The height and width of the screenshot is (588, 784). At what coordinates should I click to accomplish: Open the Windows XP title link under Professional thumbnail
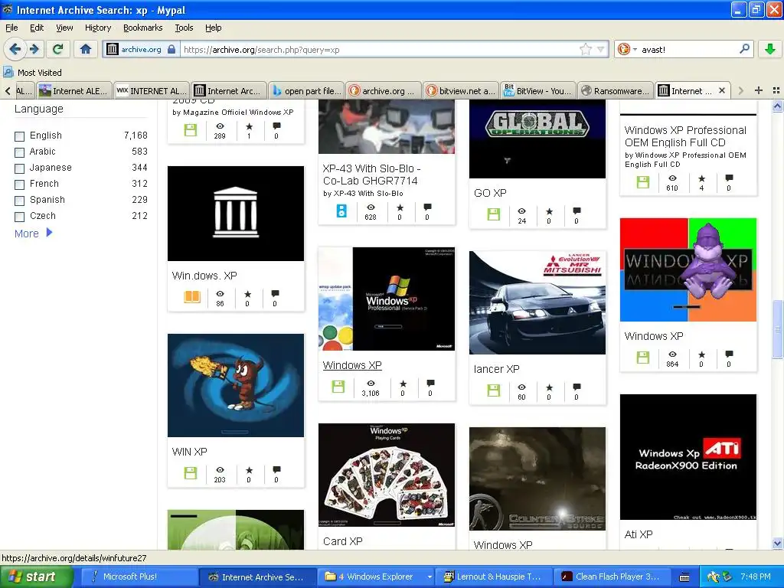(x=352, y=365)
